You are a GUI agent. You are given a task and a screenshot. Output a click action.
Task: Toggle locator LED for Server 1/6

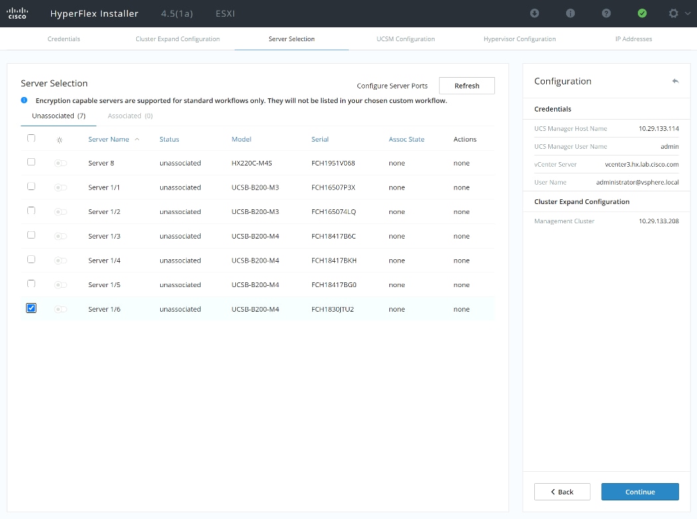click(60, 309)
